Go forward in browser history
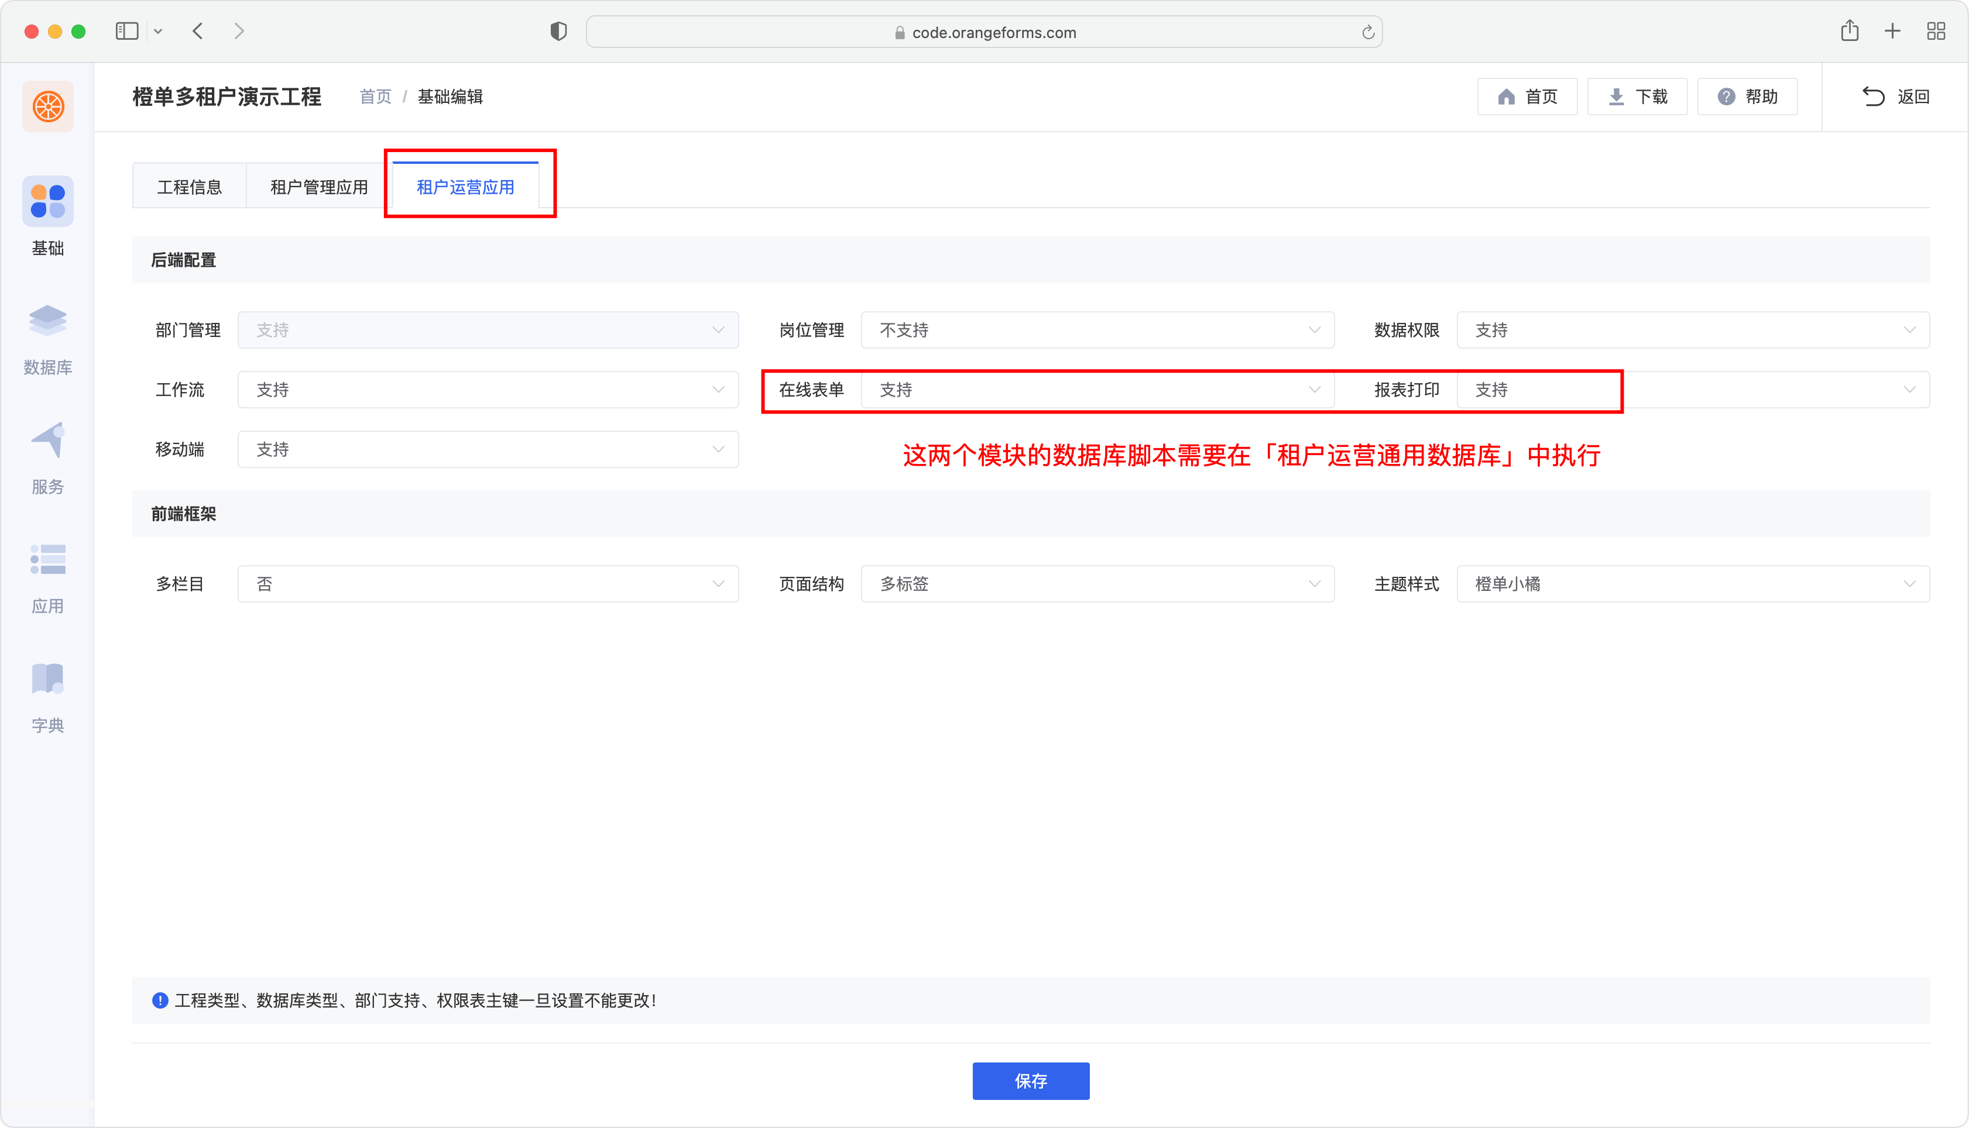Image resolution: width=1969 pixels, height=1128 pixels. coord(239,31)
